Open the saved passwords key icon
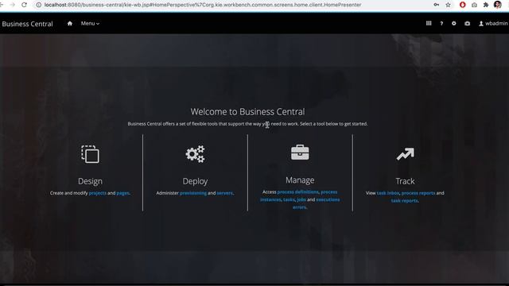The height and width of the screenshot is (286, 509). pos(437,5)
